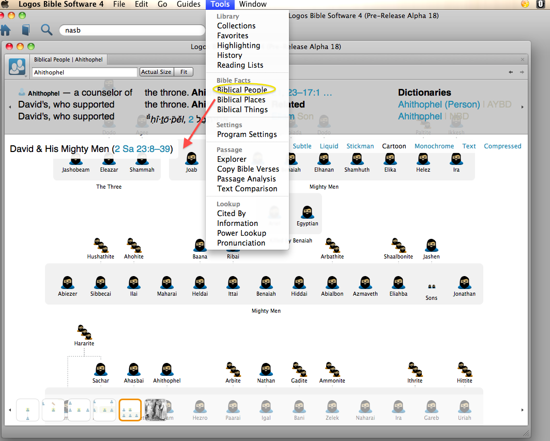Select Passage Analysis from the menu
Screen dimensions: 550x441
[247, 179]
